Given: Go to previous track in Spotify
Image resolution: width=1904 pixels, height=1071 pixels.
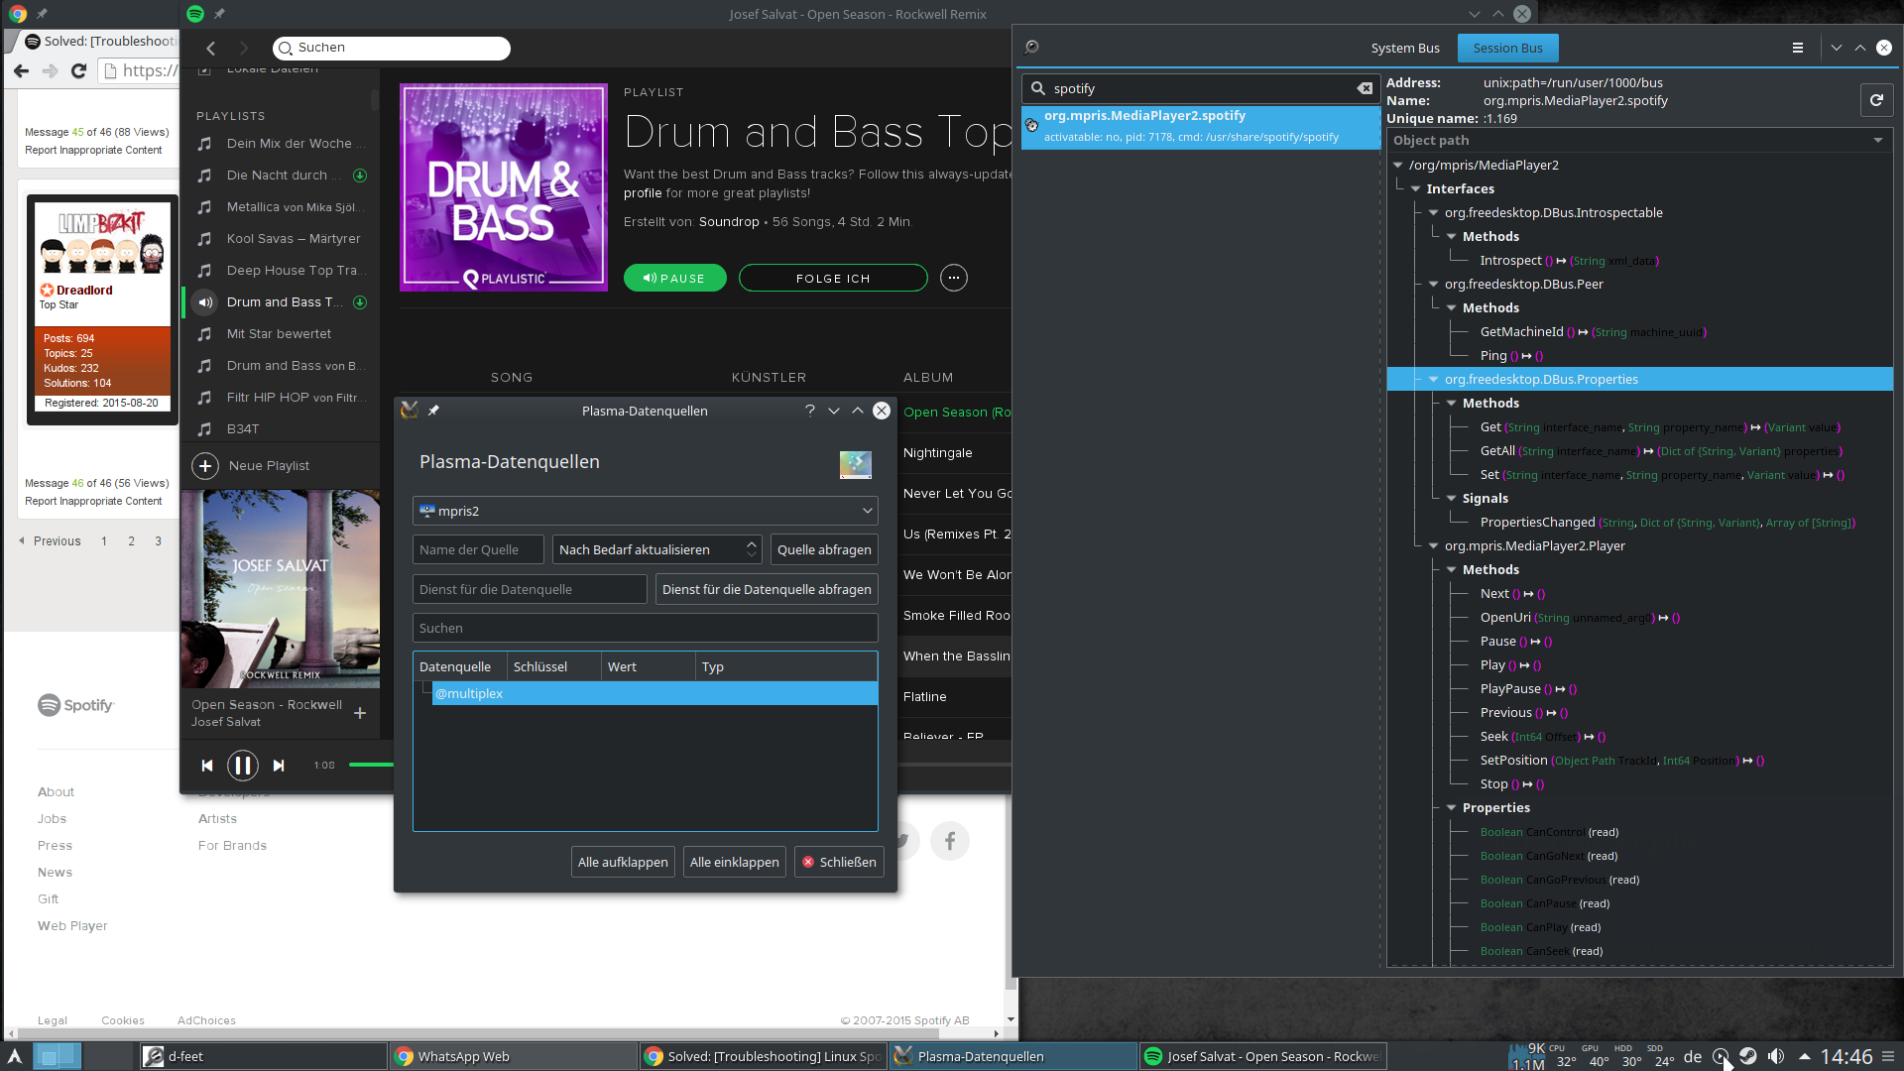Looking at the screenshot, I should pyautogui.click(x=207, y=766).
